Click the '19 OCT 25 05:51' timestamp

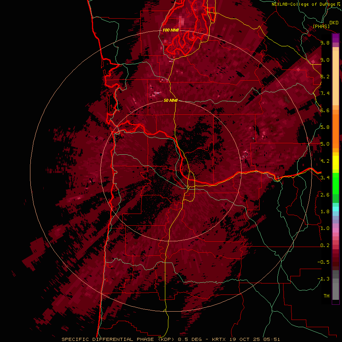point(255,339)
